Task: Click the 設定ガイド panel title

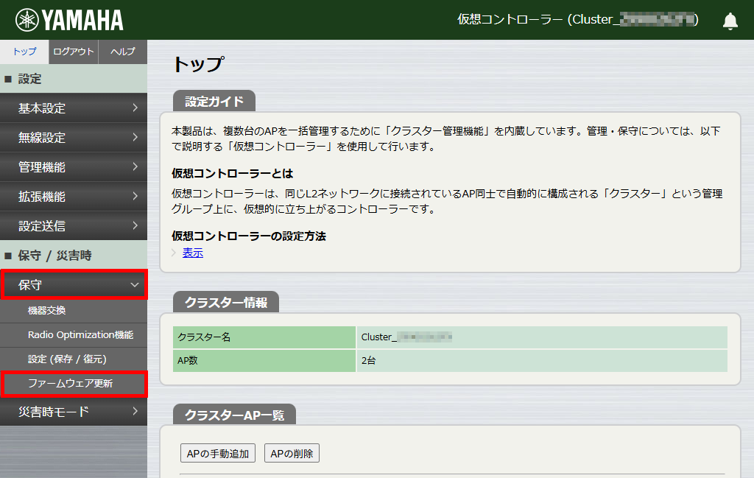Action: click(x=214, y=102)
